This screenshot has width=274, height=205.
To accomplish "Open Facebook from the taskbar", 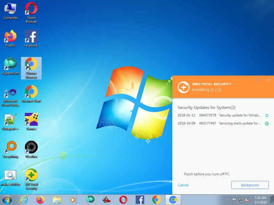I will 140,200.
